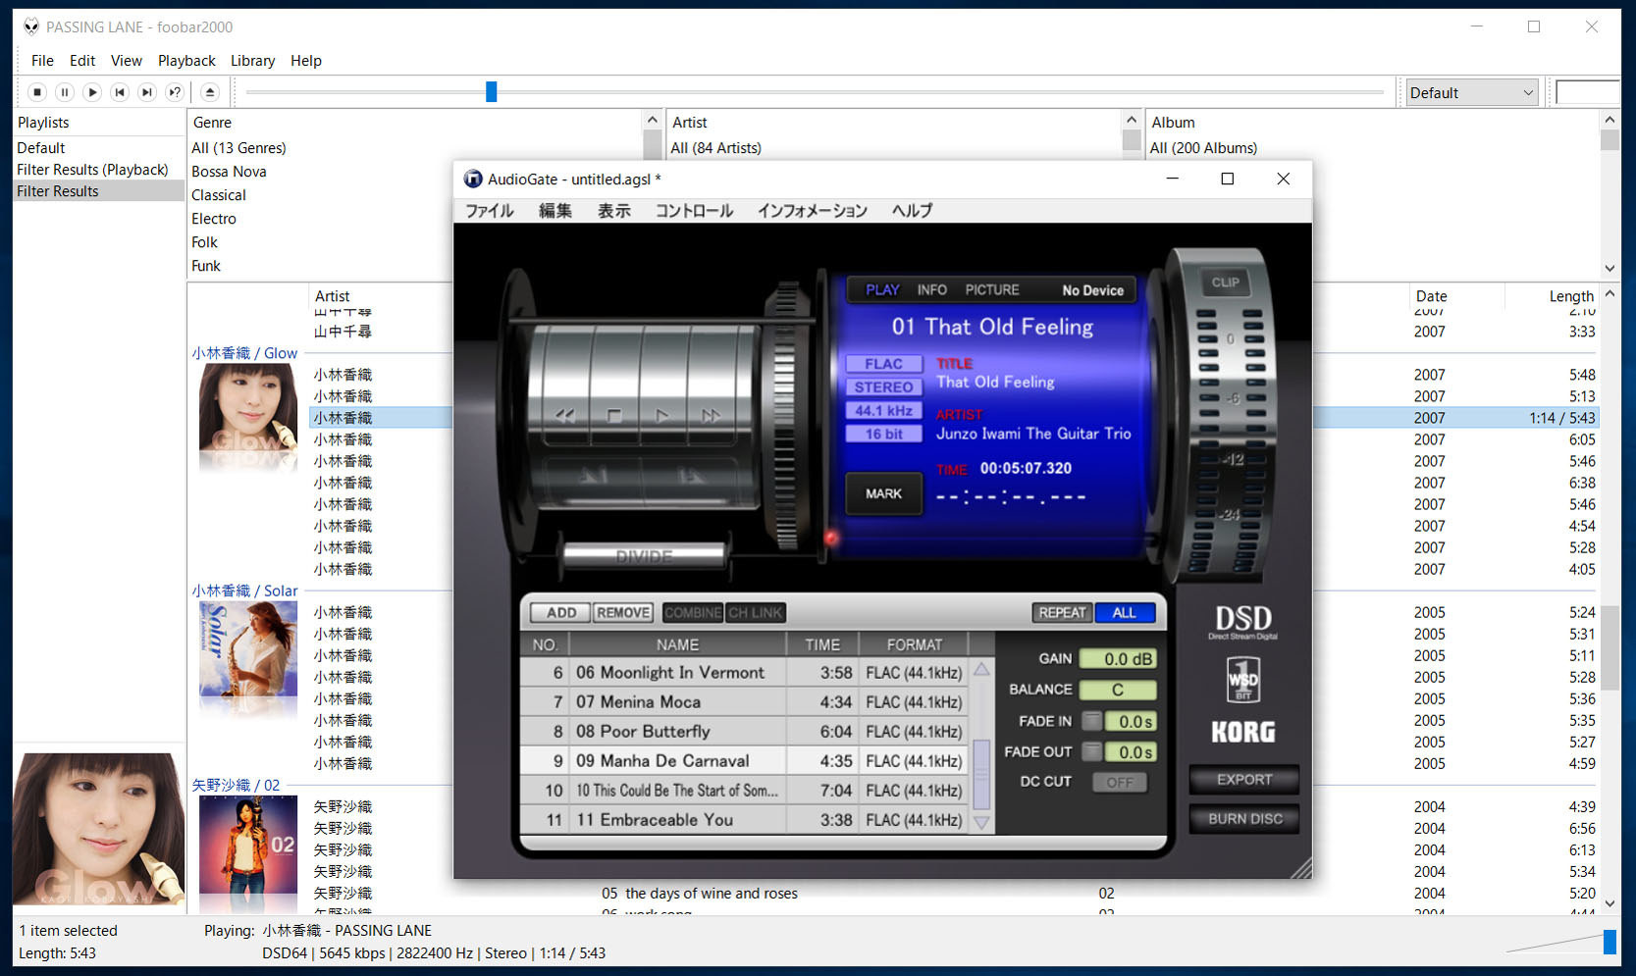Click the EXPORT button
This screenshot has height=976, width=1636.
[x=1244, y=780]
